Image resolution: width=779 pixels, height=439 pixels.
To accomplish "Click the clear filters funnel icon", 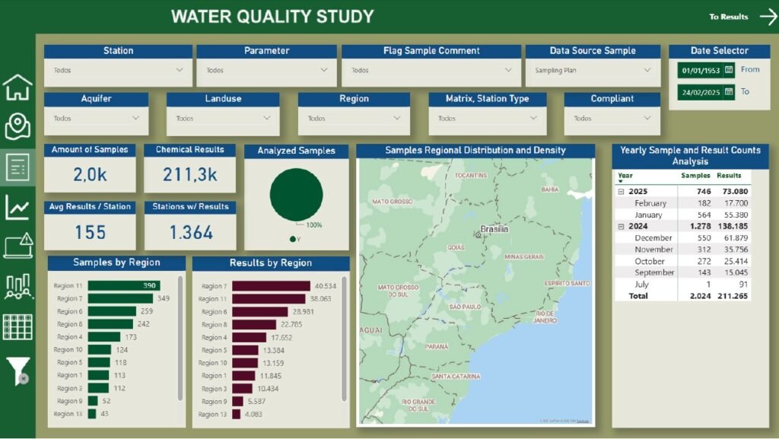I will pyautogui.click(x=17, y=371).
